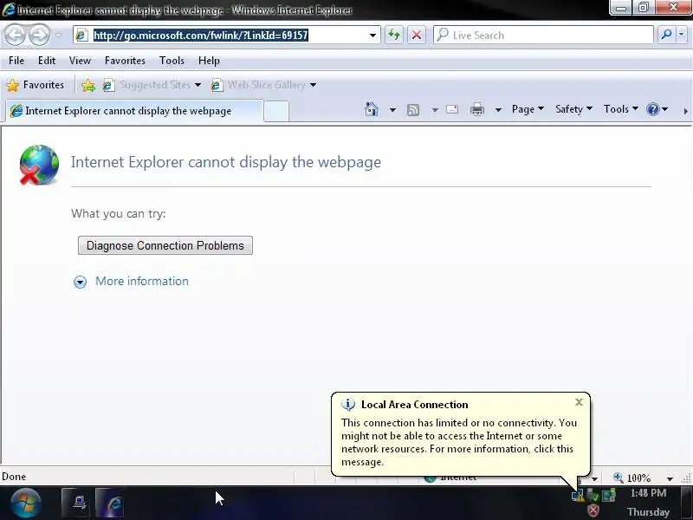Click the Done status bar text
The image size is (693, 520).
pyautogui.click(x=14, y=477)
